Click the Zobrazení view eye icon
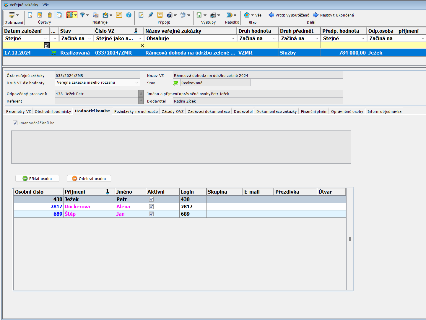The height and width of the screenshot is (320, 426). 12,15
